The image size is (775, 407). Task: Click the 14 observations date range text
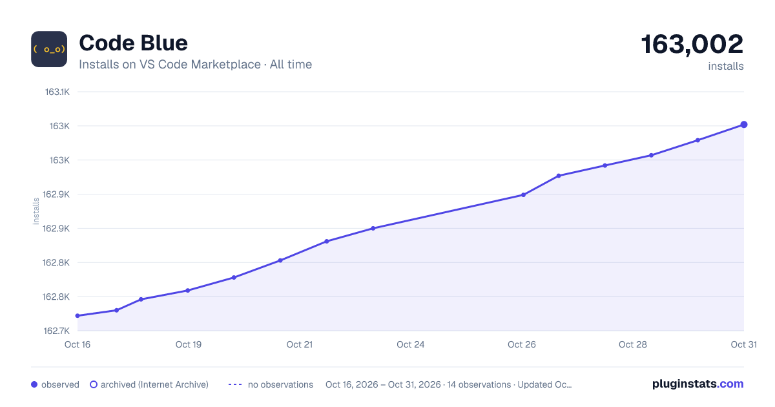[x=449, y=384]
